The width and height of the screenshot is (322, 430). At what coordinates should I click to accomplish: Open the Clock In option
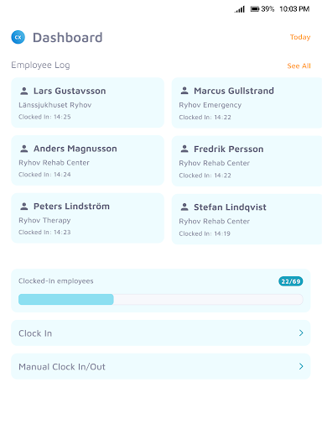tap(161, 333)
